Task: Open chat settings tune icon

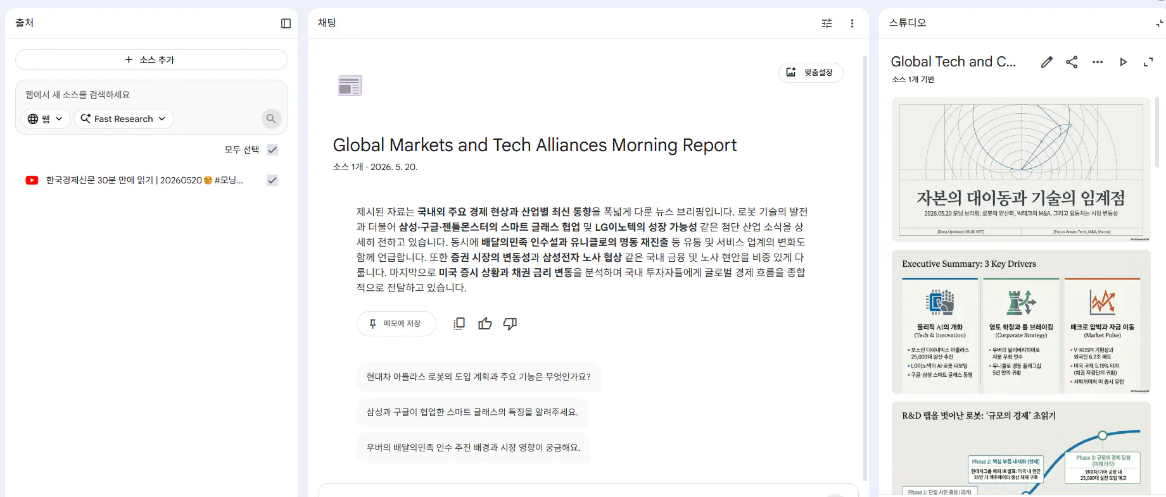Action: pyautogui.click(x=827, y=23)
